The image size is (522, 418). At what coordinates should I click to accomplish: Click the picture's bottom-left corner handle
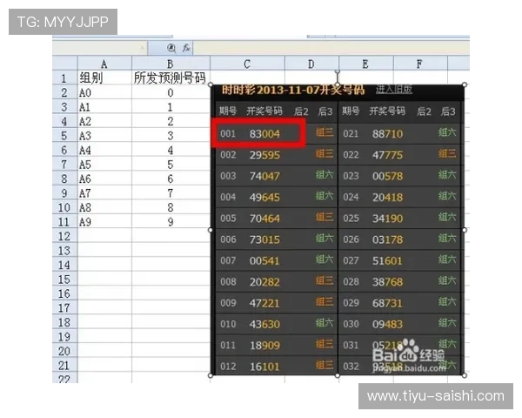[x=211, y=375]
